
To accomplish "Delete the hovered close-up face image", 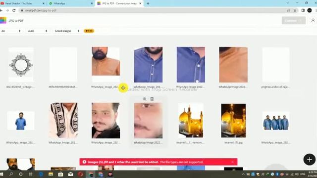I will pos(152,99).
